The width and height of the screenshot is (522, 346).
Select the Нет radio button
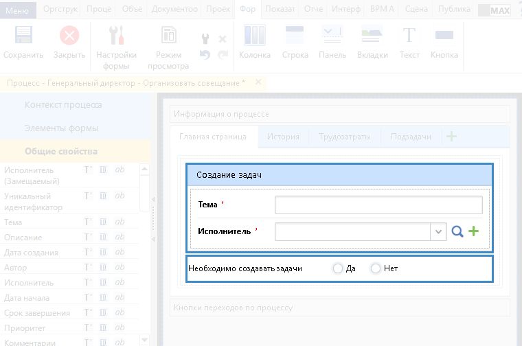coord(376,268)
